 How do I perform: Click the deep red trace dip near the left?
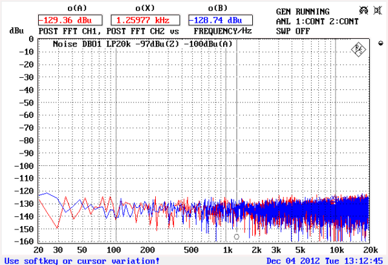click(58, 227)
